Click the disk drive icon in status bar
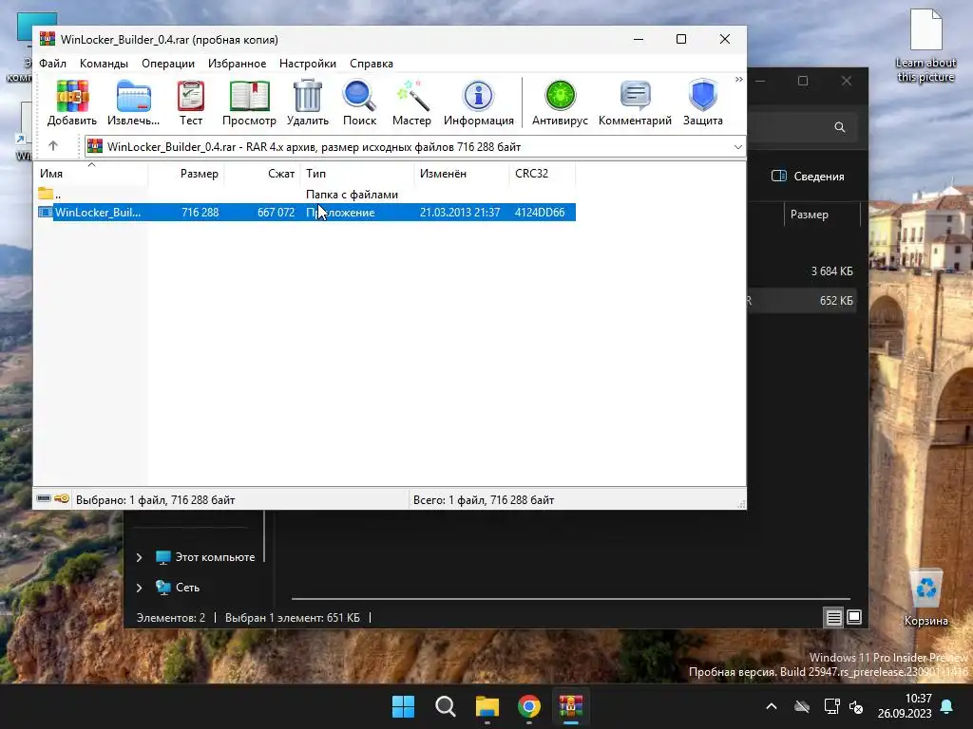Screen dimensions: 973x729 coord(44,499)
